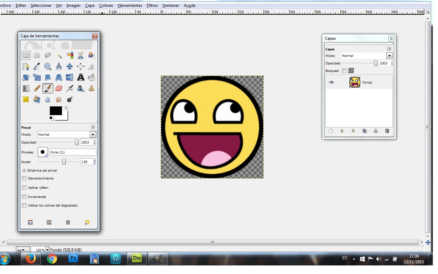
Task: Select the Zoom magnifier tool
Action: tap(48, 66)
